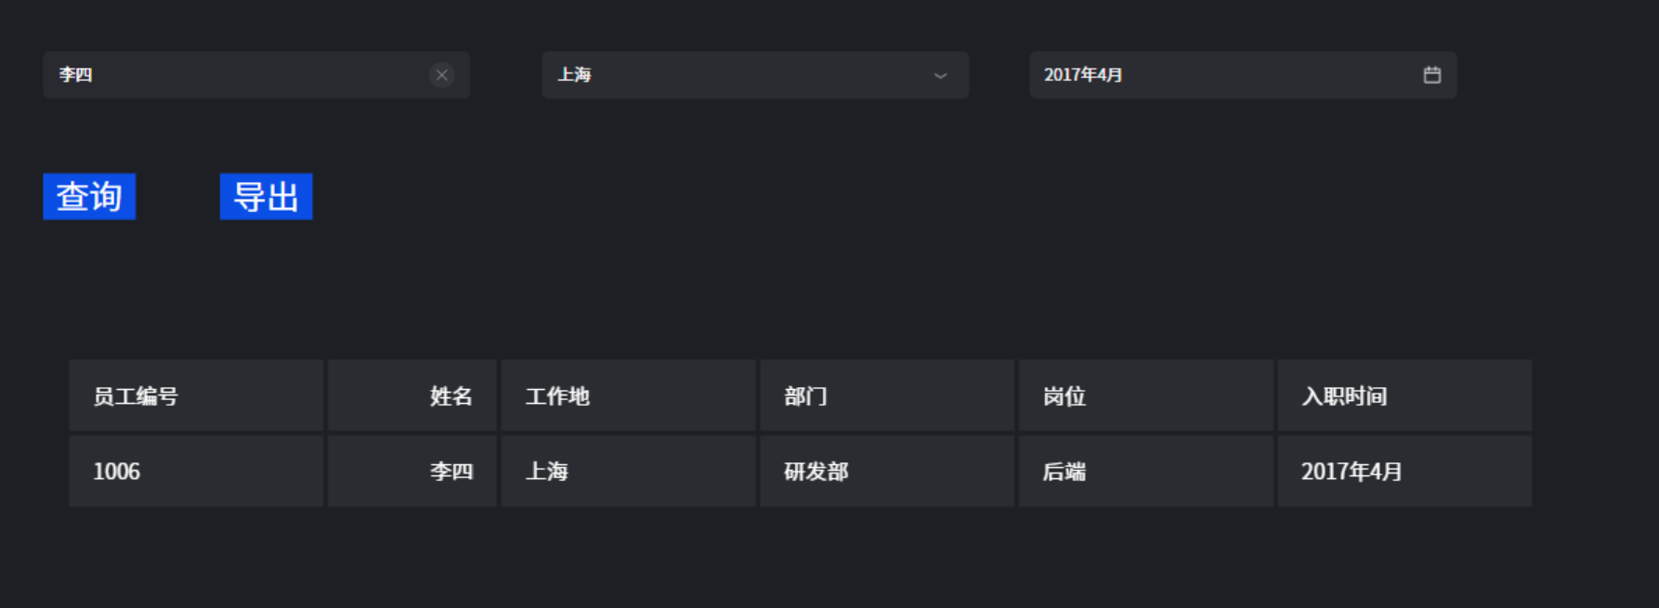Click the 2017年4月 date input field
Screen dimensions: 1659x608
pos(1217,75)
